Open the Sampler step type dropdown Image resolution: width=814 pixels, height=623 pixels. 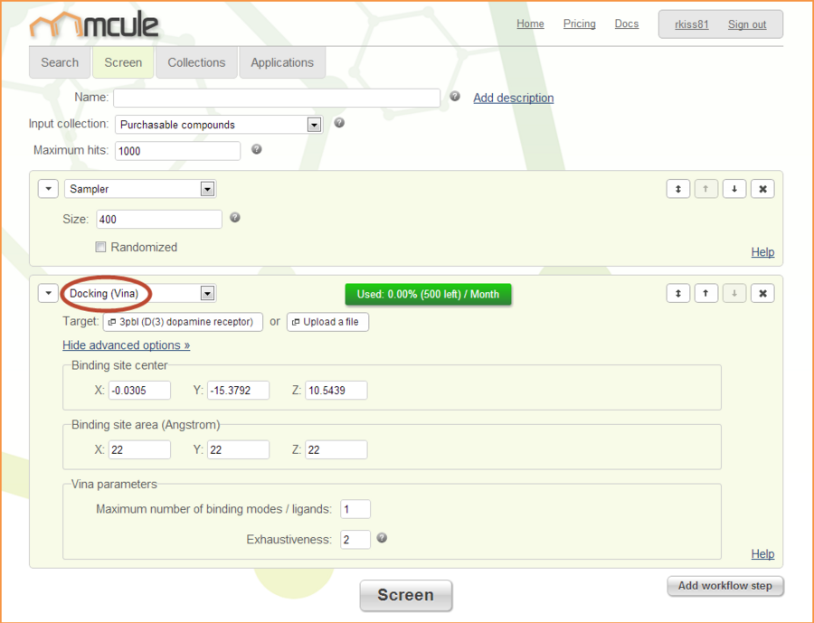click(x=207, y=189)
